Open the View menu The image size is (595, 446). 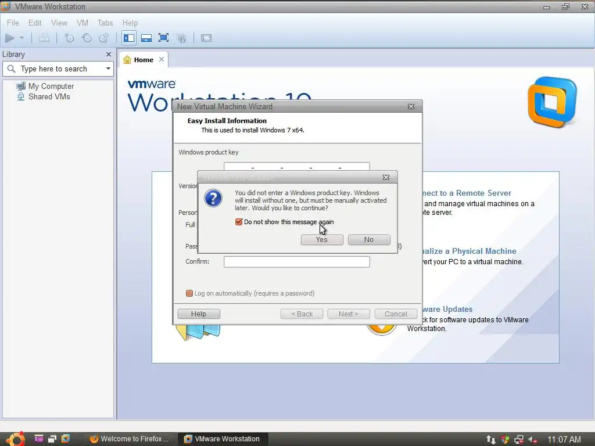click(59, 23)
